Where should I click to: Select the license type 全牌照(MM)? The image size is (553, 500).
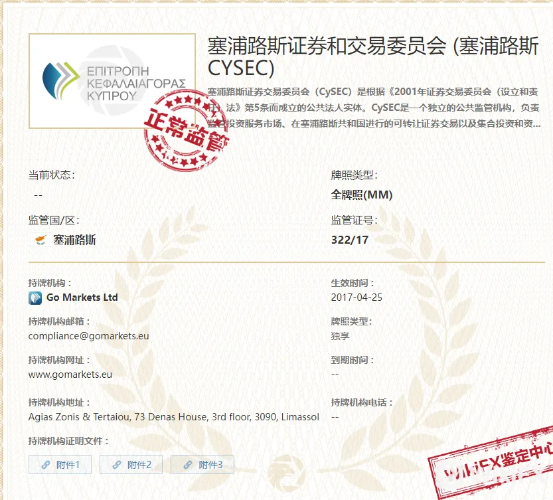point(362,195)
